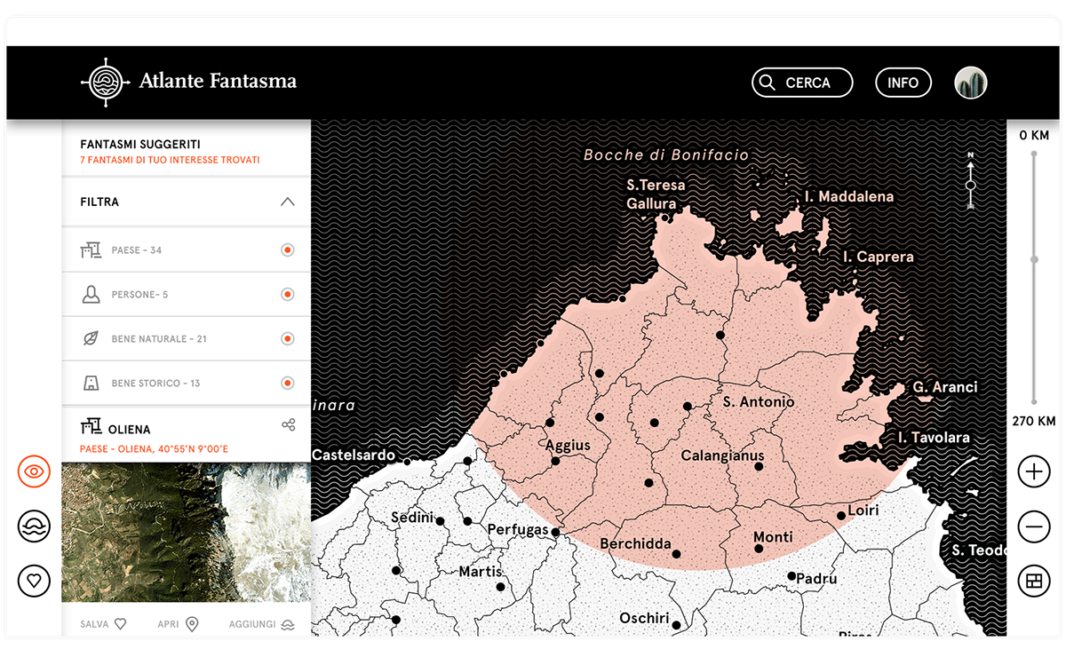Screen dimensions: 1066x657
Task: Click the Atlante Fantasma compass logo
Action: (105, 83)
